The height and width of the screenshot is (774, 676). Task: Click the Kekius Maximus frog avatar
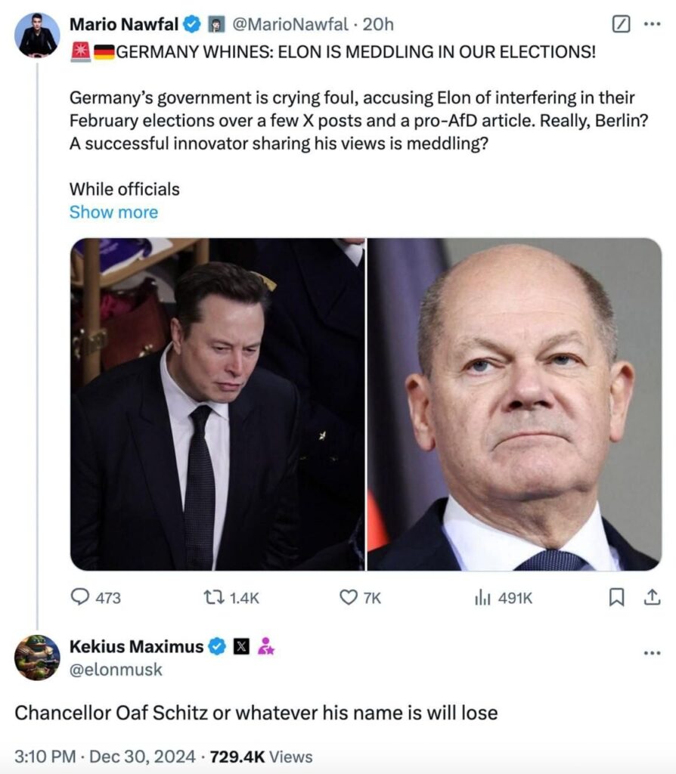click(x=37, y=657)
